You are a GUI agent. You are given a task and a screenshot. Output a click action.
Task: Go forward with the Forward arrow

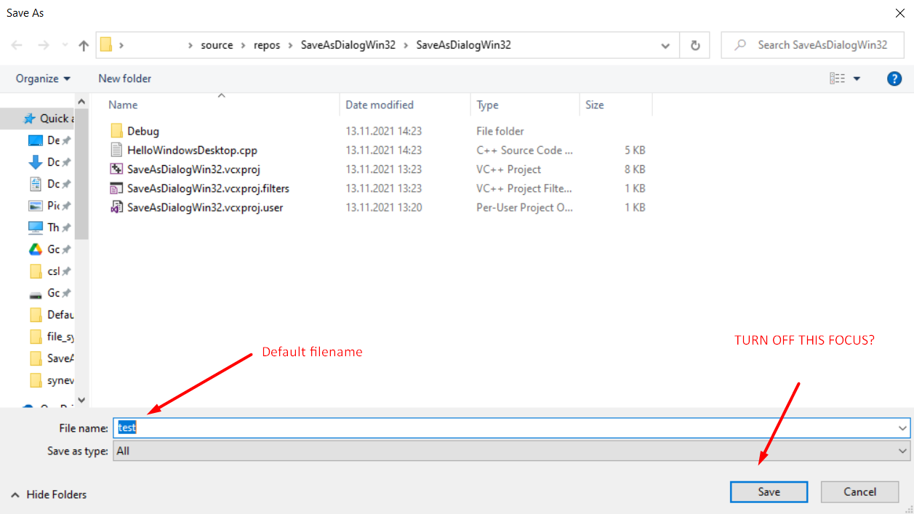[43, 45]
